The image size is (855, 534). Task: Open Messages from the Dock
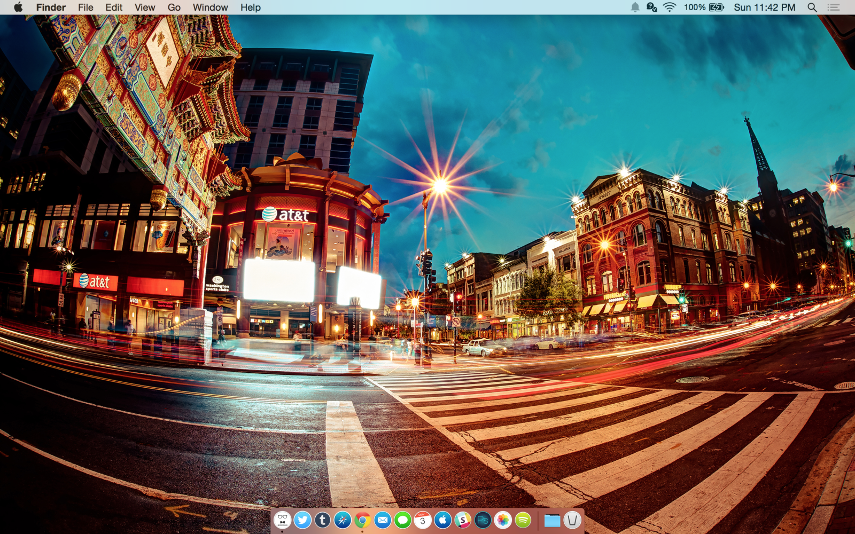click(x=403, y=520)
